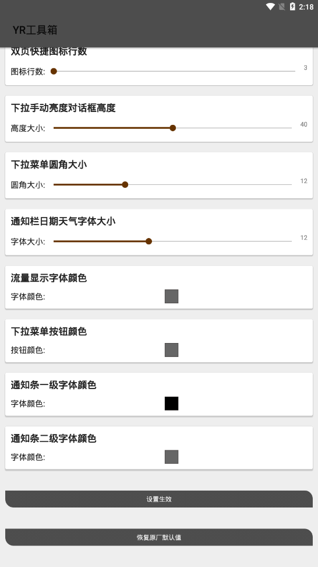Click the 图标行数 value 3

click(305, 68)
